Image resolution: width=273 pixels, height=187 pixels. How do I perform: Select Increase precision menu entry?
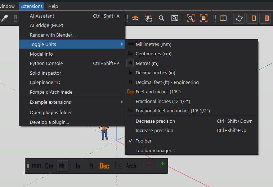click(191, 130)
